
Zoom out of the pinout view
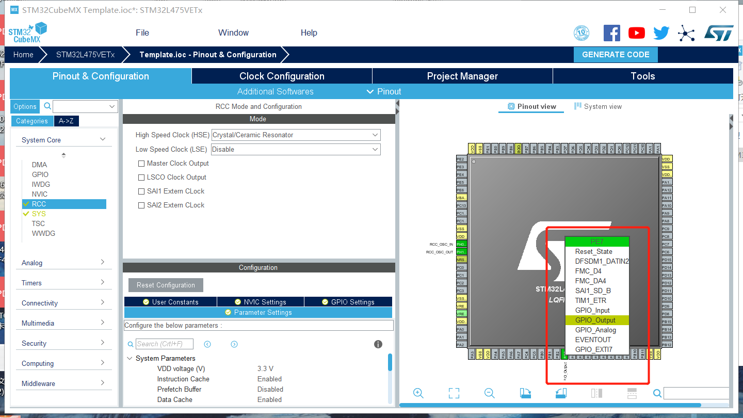coord(490,393)
